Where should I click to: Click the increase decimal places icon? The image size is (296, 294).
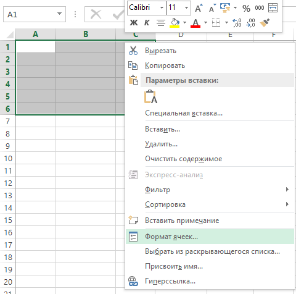click(x=237, y=23)
